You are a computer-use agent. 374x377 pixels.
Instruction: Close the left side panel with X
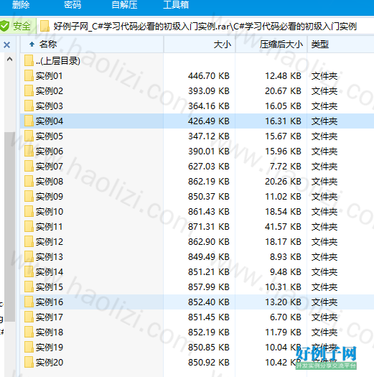6,45
